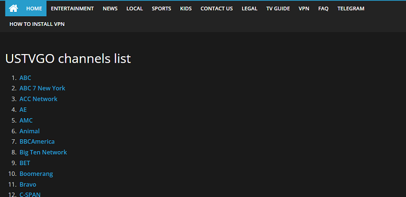
Task: Open the FAQ page
Action: [x=323, y=9]
